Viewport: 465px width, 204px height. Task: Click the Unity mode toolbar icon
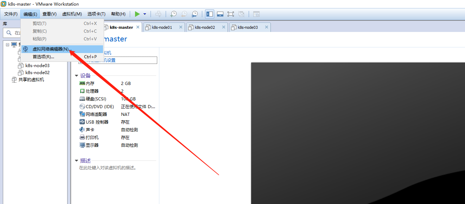[x=241, y=14]
